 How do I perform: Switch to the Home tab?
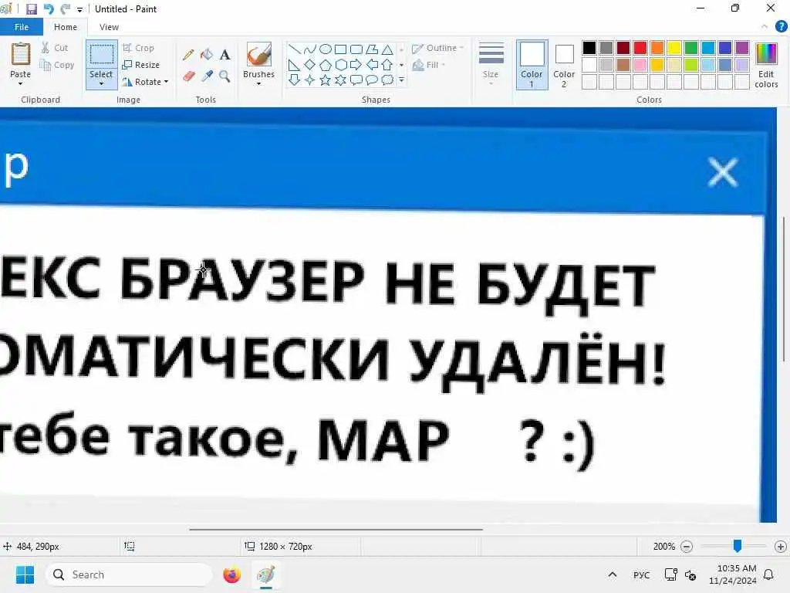66,27
